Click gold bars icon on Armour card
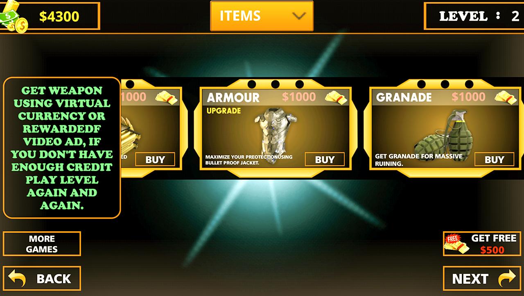 click(x=336, y=98)
